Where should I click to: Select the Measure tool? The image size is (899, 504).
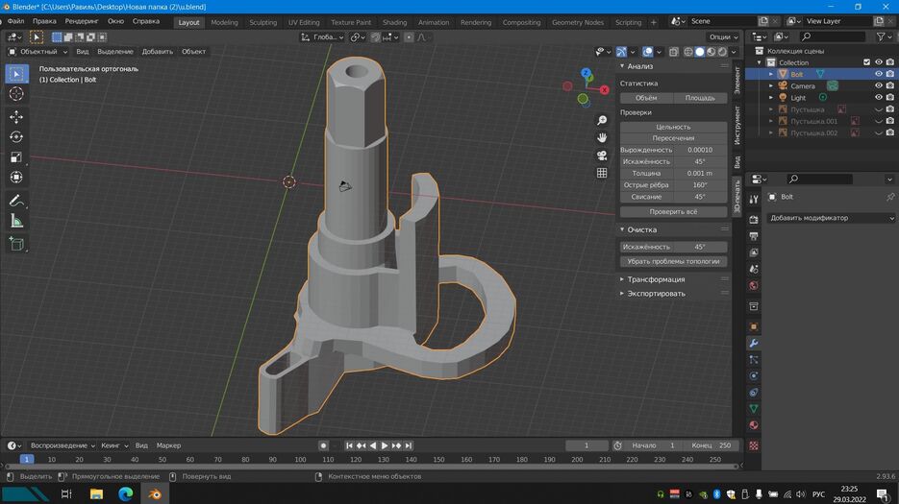[16, 221]
